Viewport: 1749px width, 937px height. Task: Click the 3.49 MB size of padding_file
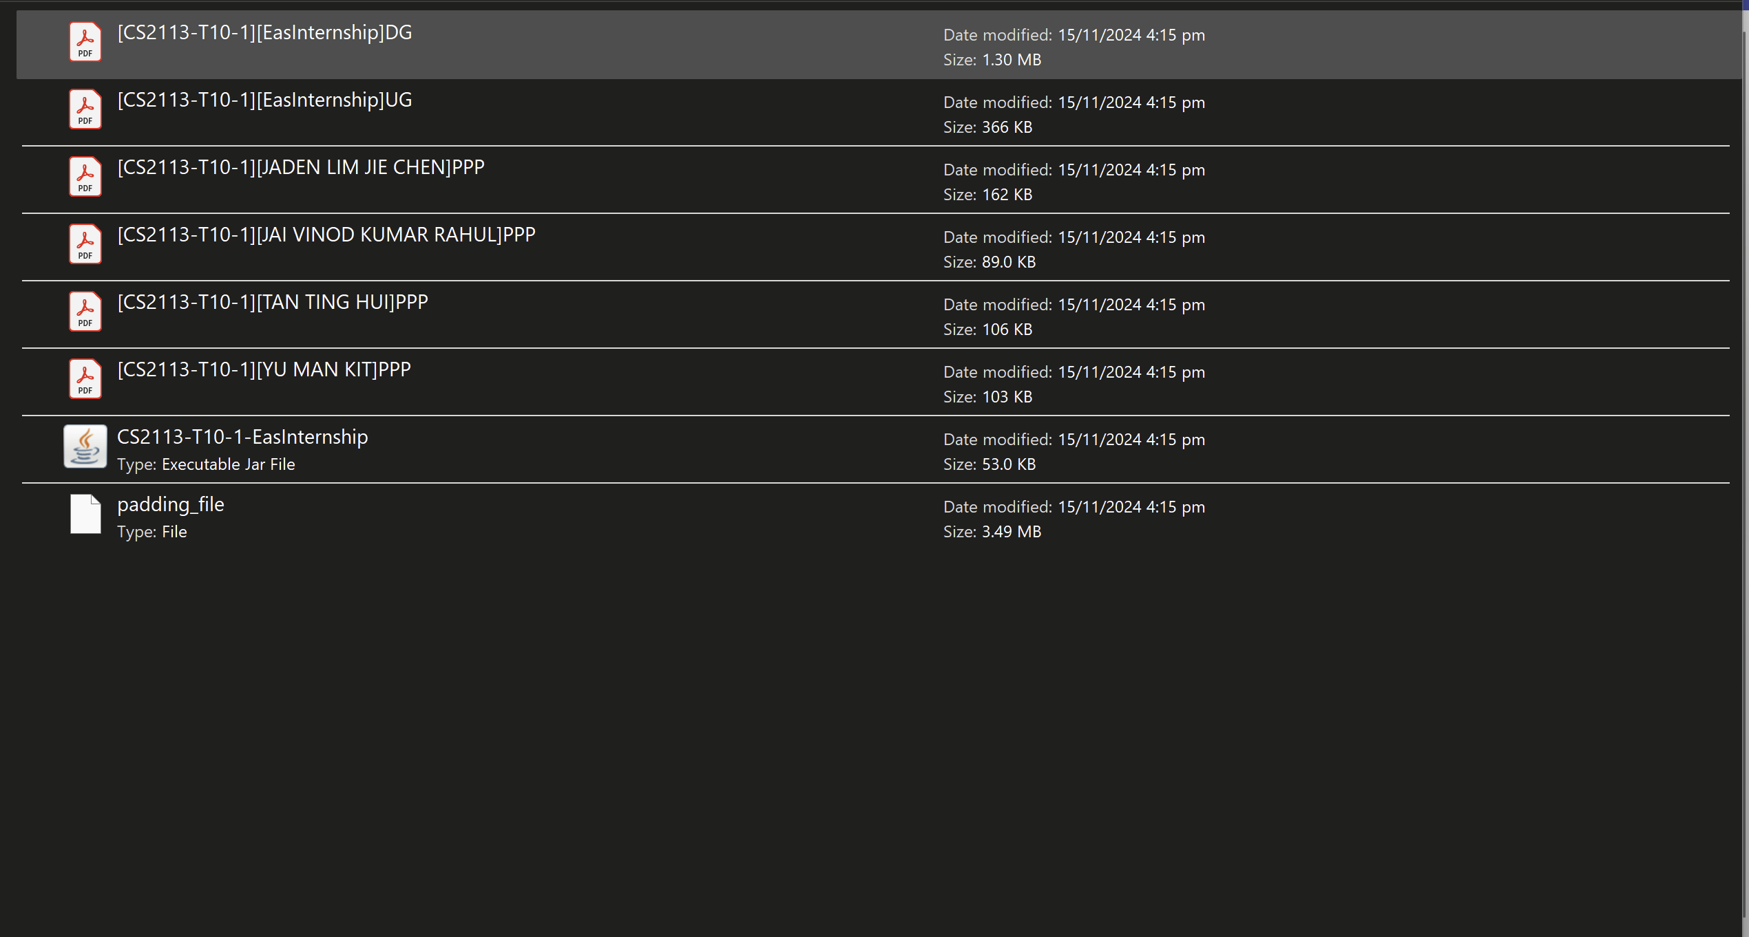pyautogui.click(x=1011, y=532)
